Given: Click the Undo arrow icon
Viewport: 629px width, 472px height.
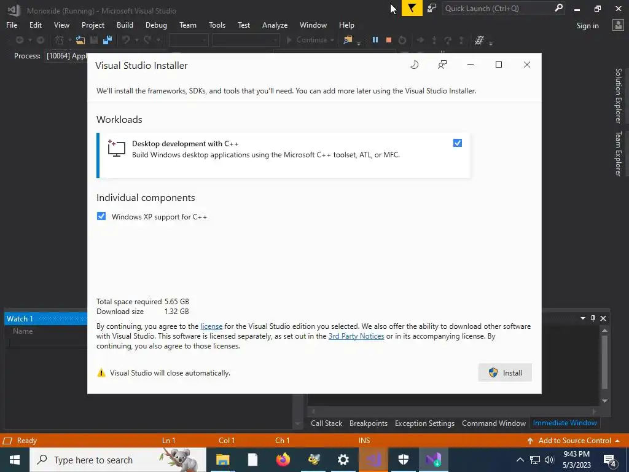Looking at the screenshot, I should 126,40.
